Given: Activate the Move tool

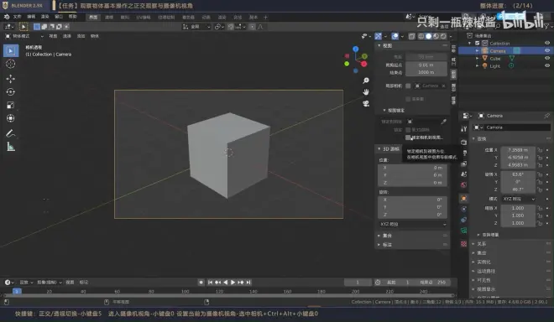Looking at the screenshot, I should 11,79.
